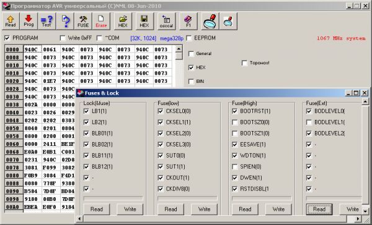Click Fuses window vertical scroll-up arrow
The width and height of the screenshot is (372, 225).
click(x=365, y=101)
